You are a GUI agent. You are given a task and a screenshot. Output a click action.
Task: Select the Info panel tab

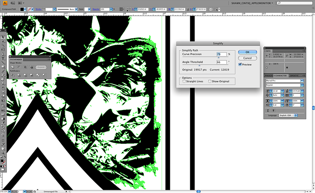tap(268, 51)
